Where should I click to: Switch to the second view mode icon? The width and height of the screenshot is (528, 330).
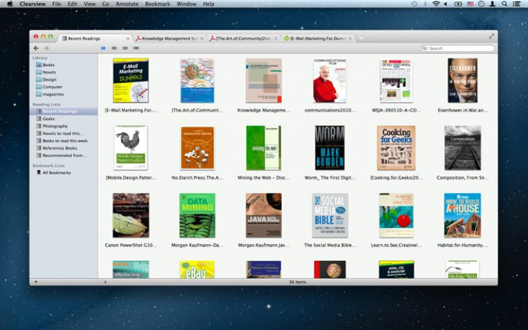click(114, 49)
